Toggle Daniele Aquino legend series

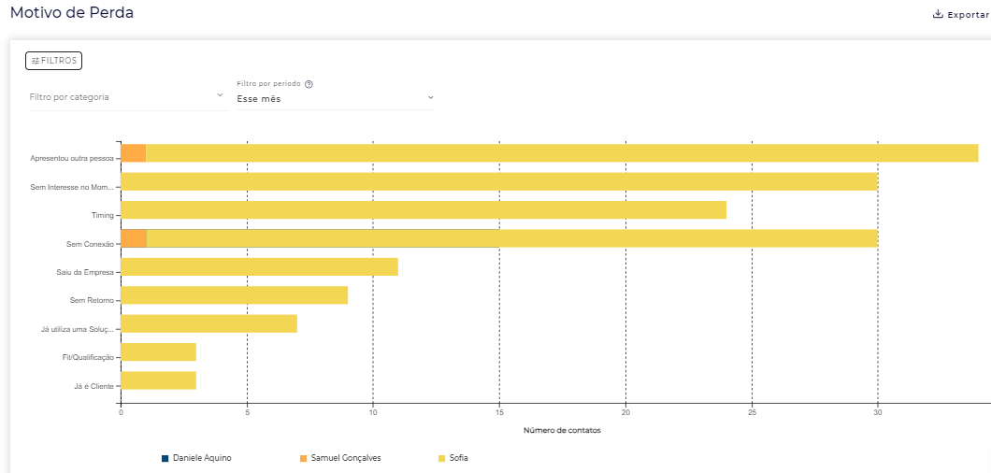pyautogui.click(x=202, y=458)
